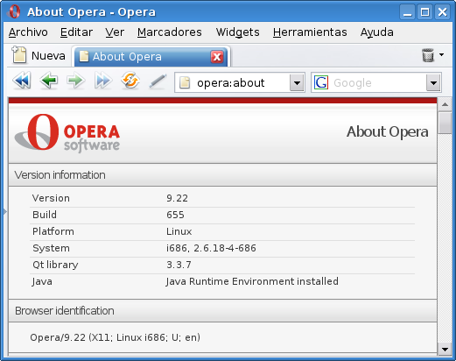This screenshot has height=361, width=456.
Task: Open the Ver menu
Action: point(115,32)
